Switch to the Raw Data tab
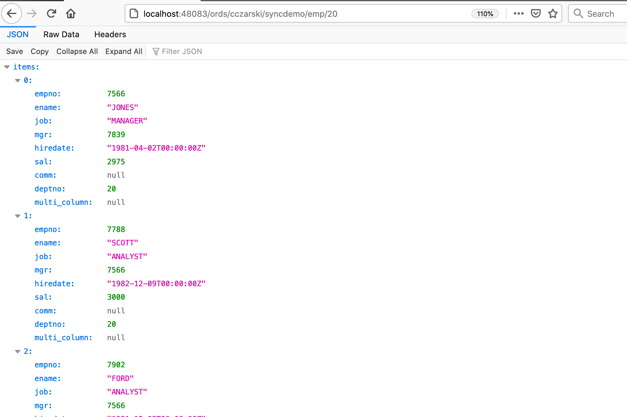This screenshot has height=417, width=627. point(61,34)
